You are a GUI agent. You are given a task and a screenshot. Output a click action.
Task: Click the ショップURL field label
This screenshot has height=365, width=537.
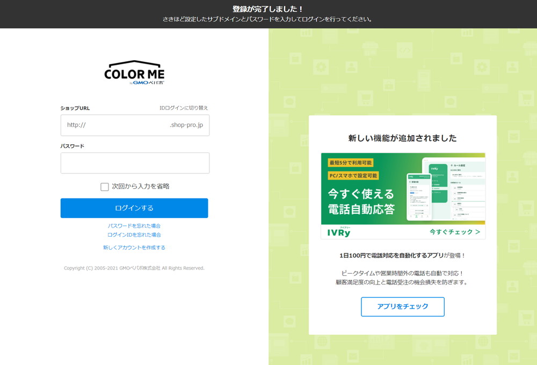point(75,108)
